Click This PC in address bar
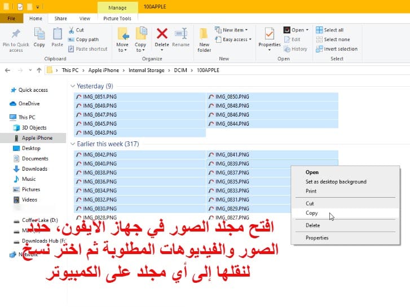This screenshot has height=307, width=410. [x=70, y=70]
